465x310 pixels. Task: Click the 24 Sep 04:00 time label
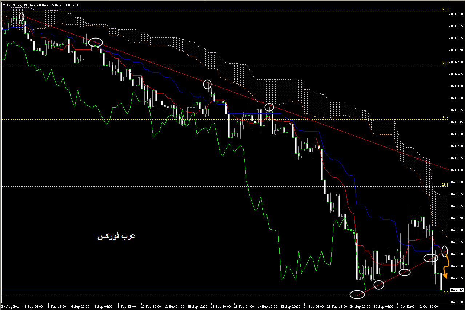click(313, 307)
